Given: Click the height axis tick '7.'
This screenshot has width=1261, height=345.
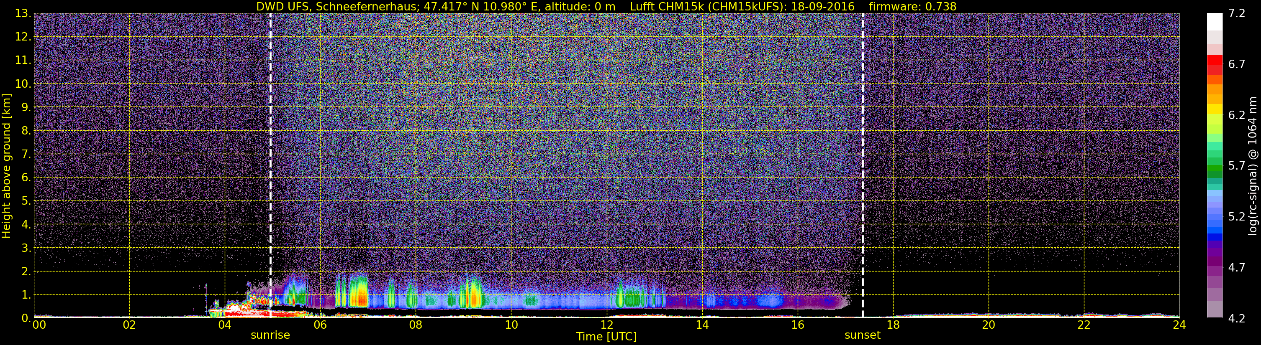Looking at the screenshot, I should 26,155.
